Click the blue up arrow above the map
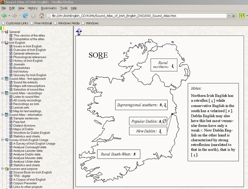248x189 pixels. [x=79, y=31]
